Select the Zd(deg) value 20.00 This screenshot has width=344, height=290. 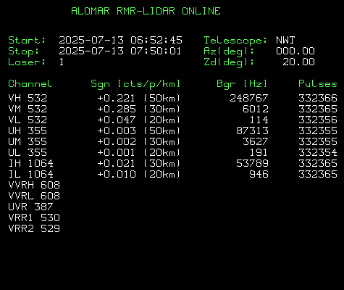point(299,62)
